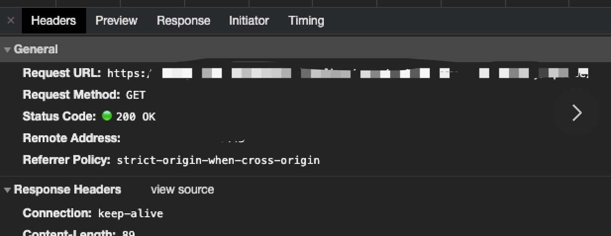Viewport: 611px width, 236px height.
Task: Click the Remote Address label
Action: pos(71,138)
